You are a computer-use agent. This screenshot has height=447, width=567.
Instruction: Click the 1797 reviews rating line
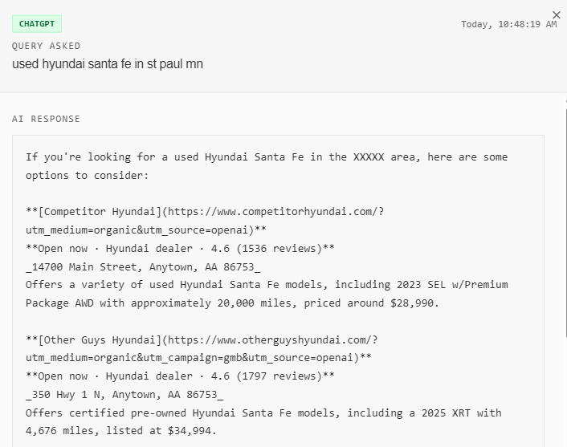tap(180, 376)
